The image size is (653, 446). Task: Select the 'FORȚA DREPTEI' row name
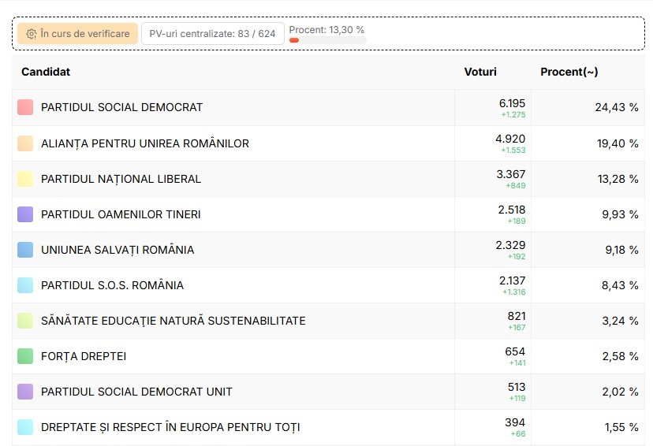point(84,356)
